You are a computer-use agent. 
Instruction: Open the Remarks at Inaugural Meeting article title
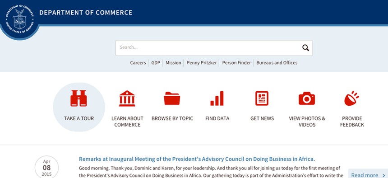(197, 159)
